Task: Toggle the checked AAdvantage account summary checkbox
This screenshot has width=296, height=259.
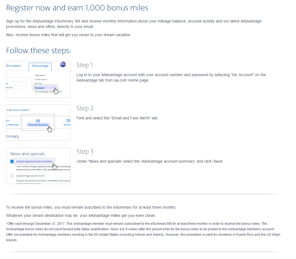Action: (x=12, y=162)
